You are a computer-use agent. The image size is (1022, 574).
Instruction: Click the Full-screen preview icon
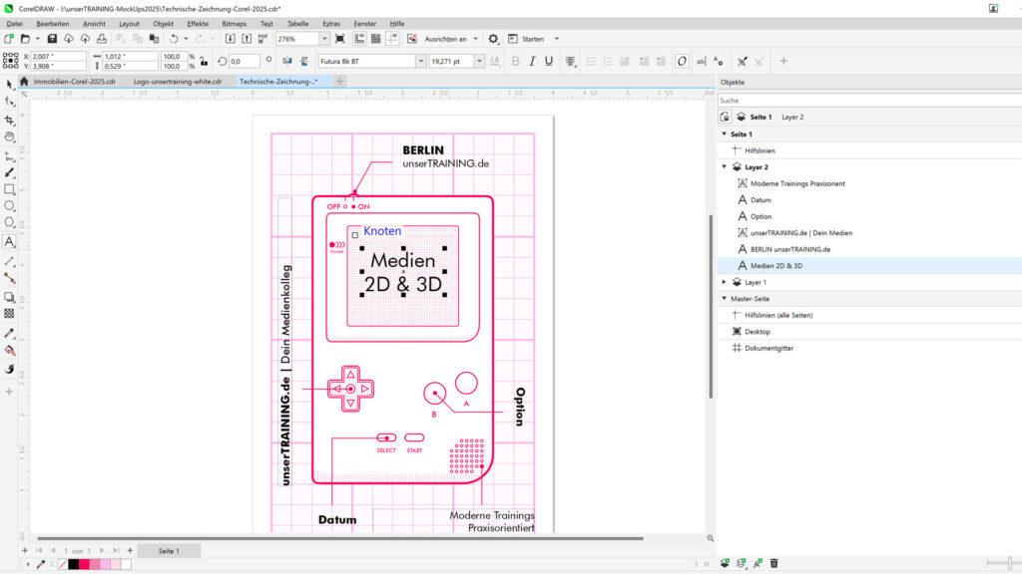[339, 39]
